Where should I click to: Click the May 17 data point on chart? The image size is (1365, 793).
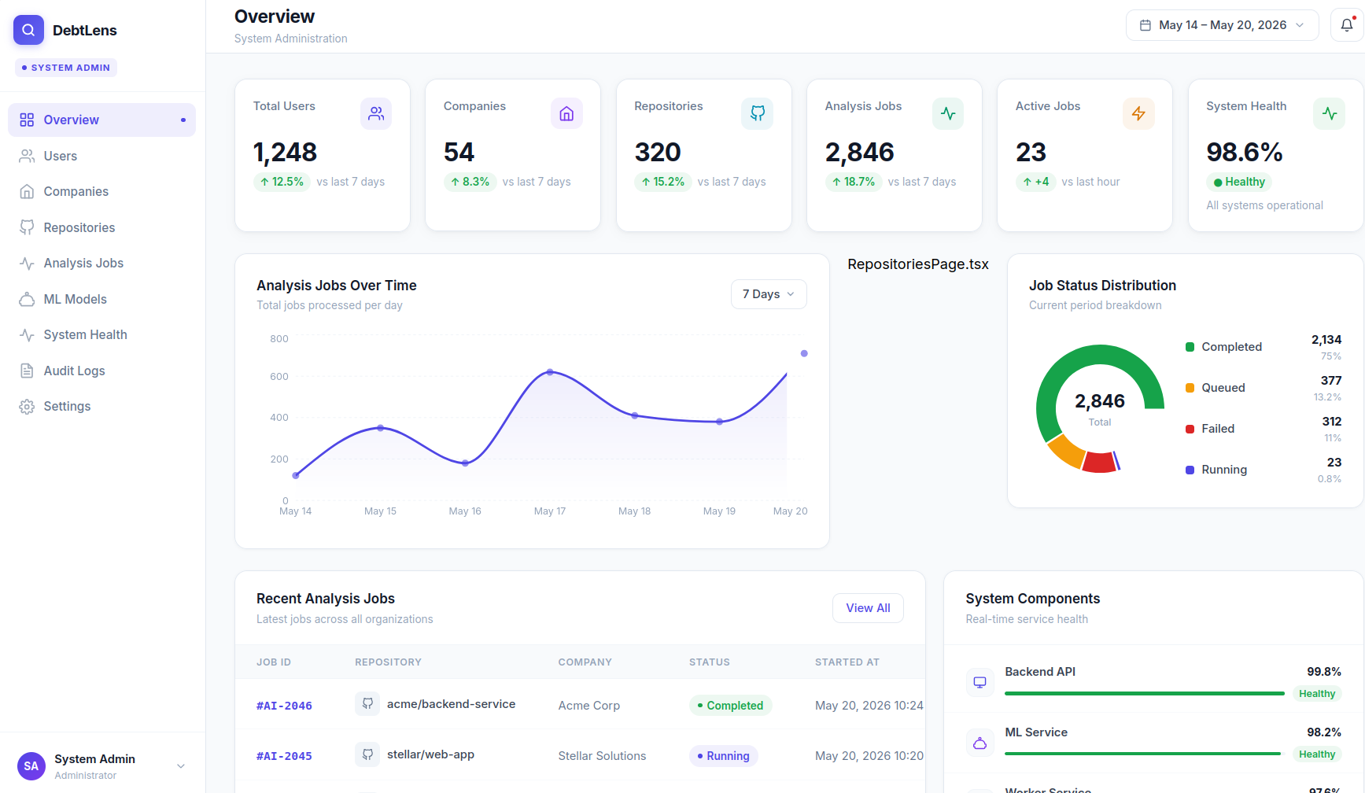[550, 371]
